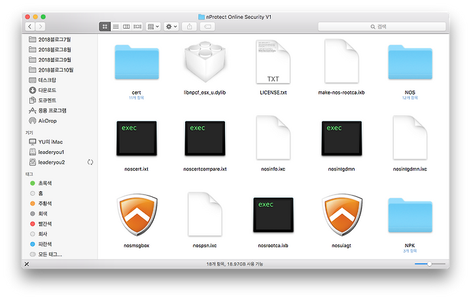Click the leaderyou2 sync spinner icon

pos(90,162)
